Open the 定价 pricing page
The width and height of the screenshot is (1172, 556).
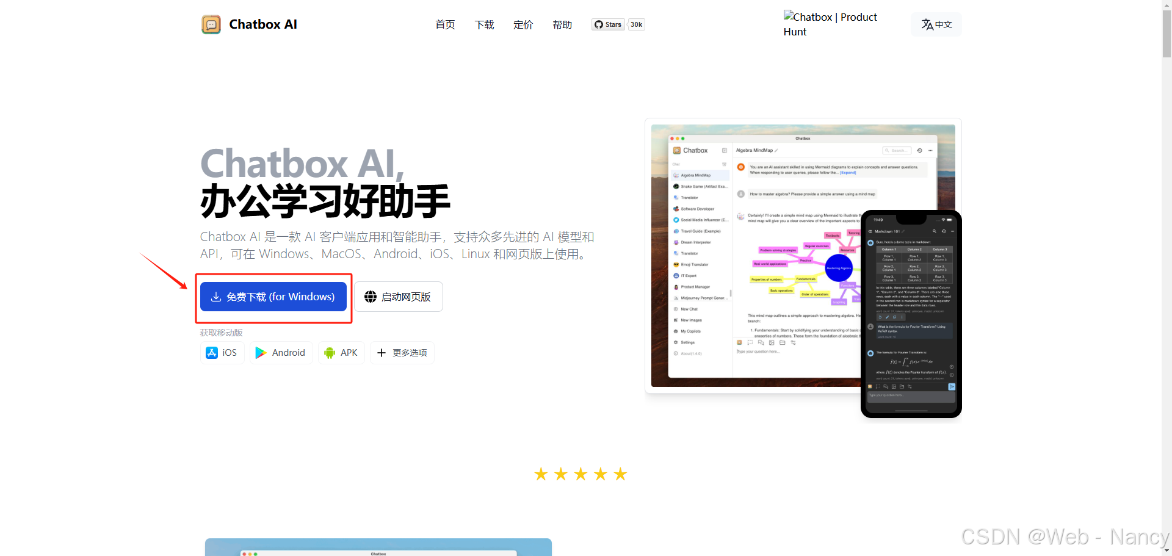[523, 24]
